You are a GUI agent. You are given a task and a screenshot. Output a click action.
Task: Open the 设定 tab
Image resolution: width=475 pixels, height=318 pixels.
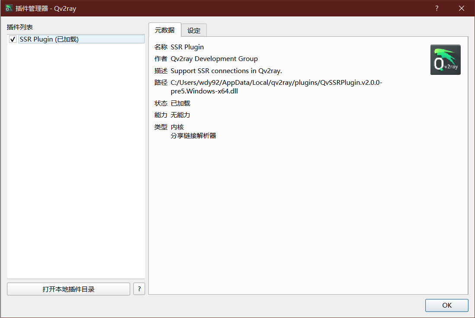pos(194,30)
